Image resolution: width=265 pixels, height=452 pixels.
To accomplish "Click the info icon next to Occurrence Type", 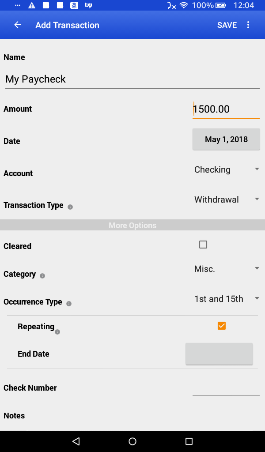I will coord(70,304).
